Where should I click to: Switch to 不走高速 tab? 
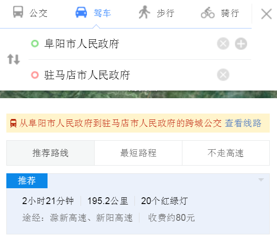point(225,153)
